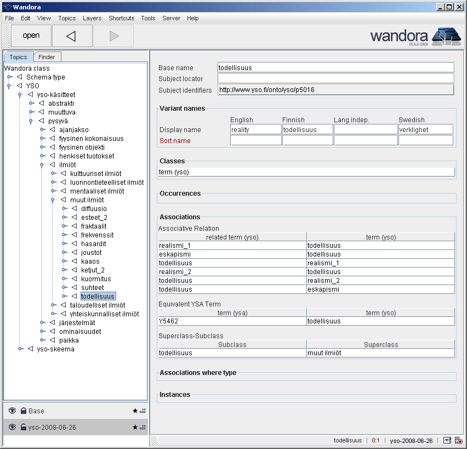Unlock the yso-2008-06-26 layer padlock
Image resolution: width=467 pixels, height=449 pixels.
click(x=23, y=427)
